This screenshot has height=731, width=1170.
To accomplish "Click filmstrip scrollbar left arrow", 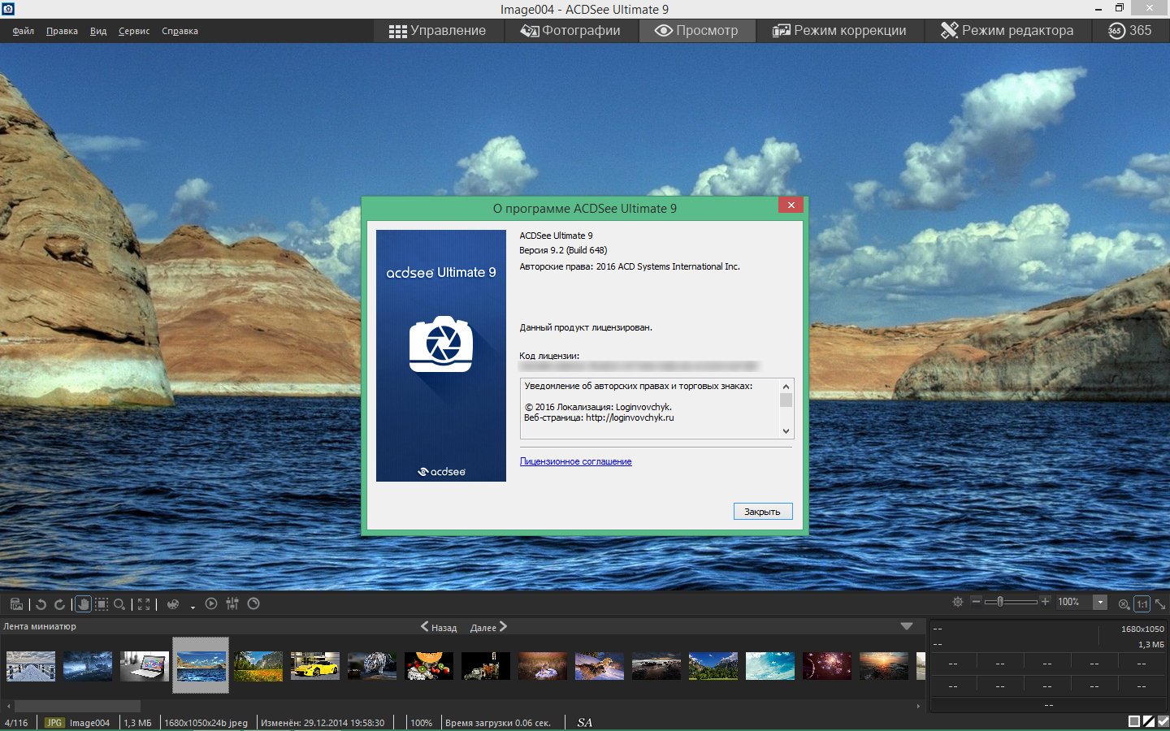I will pos(8,707).
